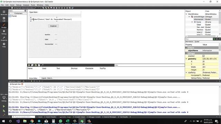This screenshot has width=221, height=124.
Task: Open the Analyze menu
Action: click(26, 5)
